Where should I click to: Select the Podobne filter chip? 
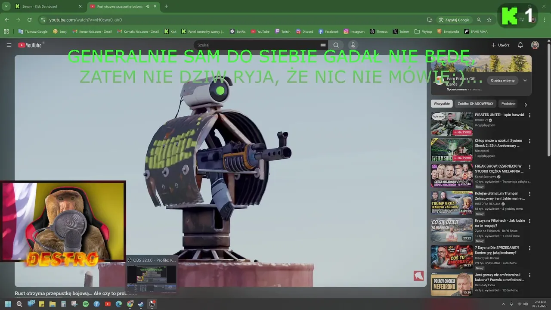tap(508, 104)
